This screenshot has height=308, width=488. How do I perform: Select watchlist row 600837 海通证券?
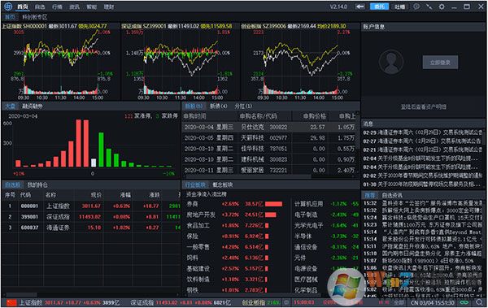click(91, 228)
